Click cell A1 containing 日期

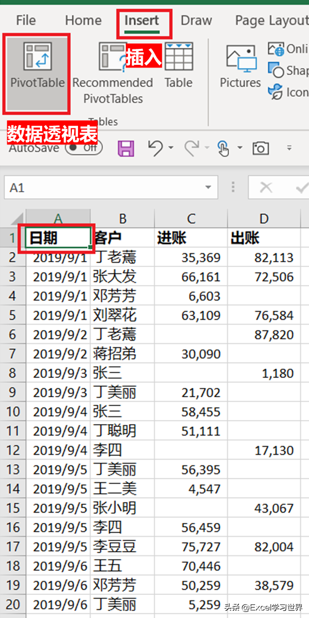(x=58, y=238)
